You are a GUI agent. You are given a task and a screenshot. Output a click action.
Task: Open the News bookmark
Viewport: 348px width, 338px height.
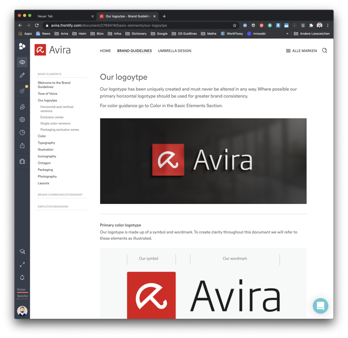pyautogui.click(x=43, y=34)
